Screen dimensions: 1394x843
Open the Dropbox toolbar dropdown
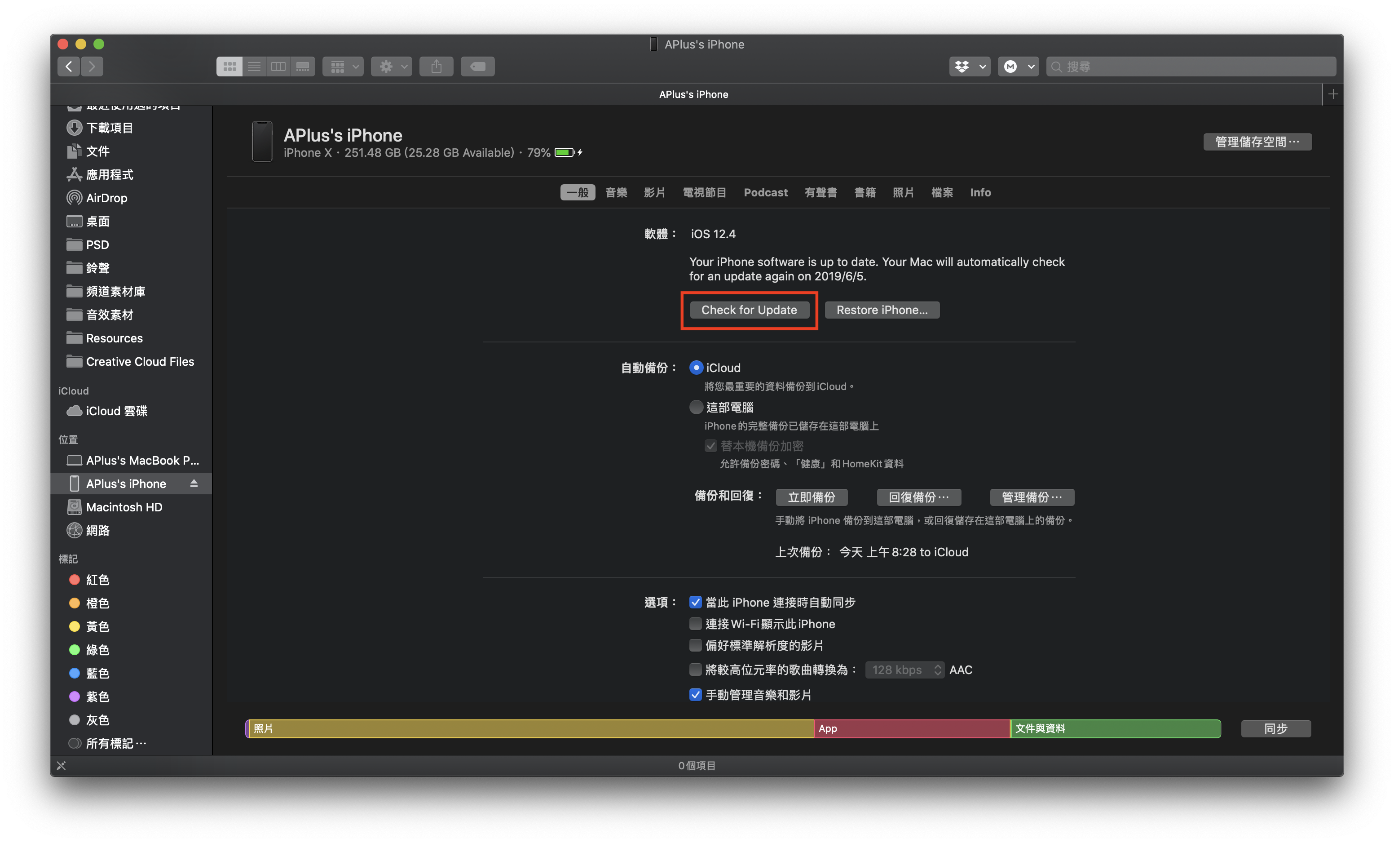point(970,67)
